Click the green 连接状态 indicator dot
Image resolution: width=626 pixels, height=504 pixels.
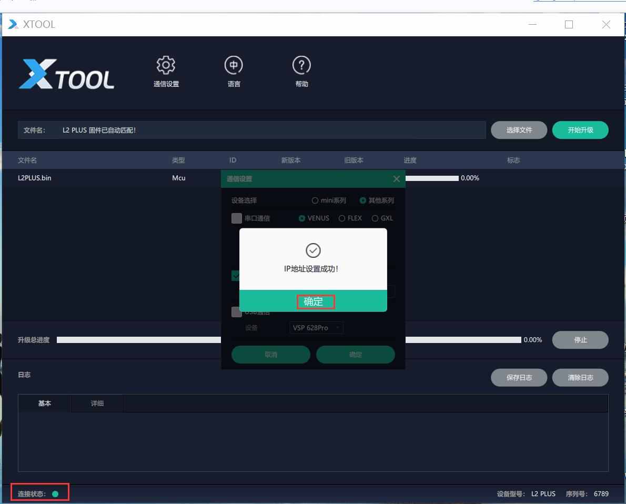(55, 494)
